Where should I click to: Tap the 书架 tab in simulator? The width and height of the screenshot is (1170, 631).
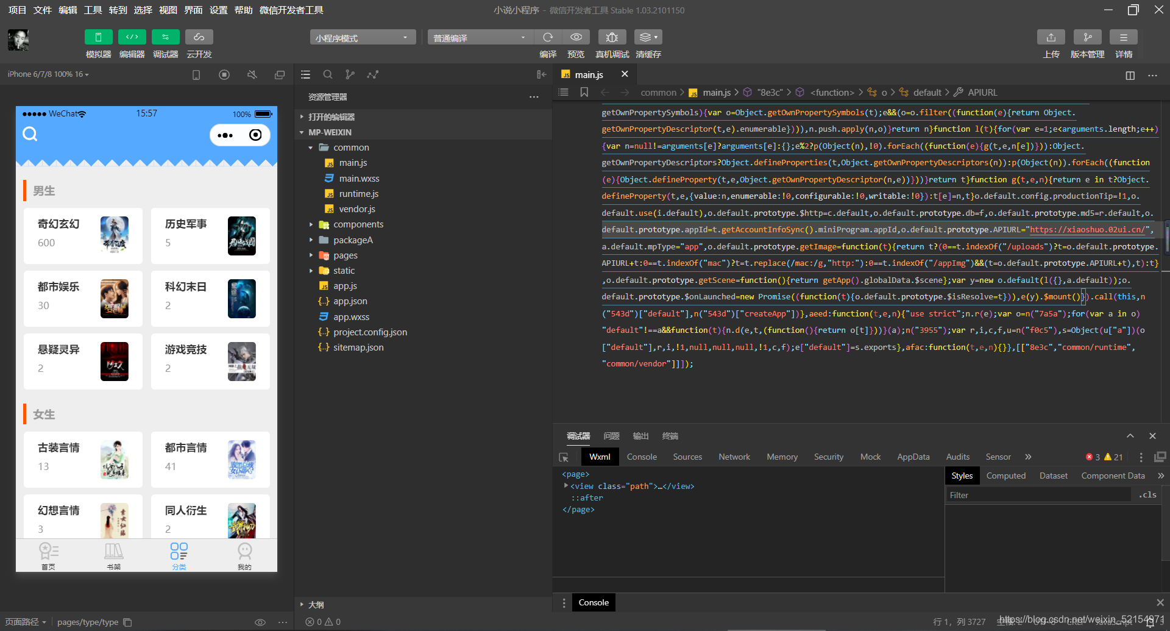[x=114, y=555]
